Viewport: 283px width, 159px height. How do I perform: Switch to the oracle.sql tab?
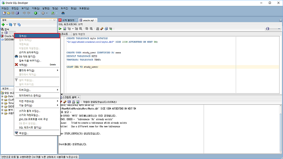pyautogui.click(x=88, y=20)
